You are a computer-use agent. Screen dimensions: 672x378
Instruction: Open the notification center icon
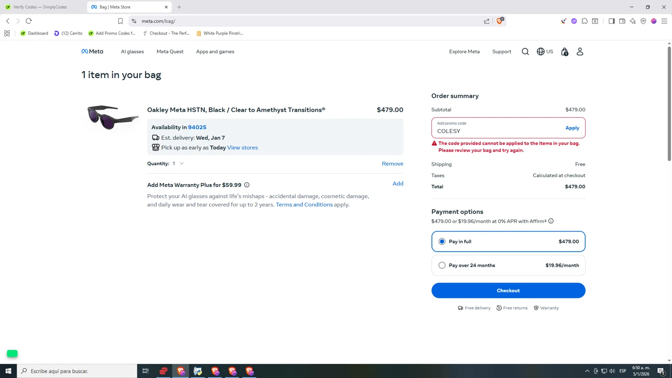[661, 371]
